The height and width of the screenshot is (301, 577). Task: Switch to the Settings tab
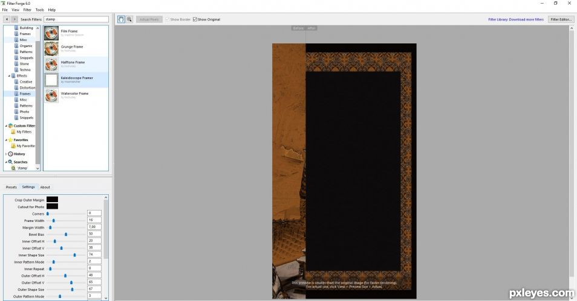coord(28,187)
